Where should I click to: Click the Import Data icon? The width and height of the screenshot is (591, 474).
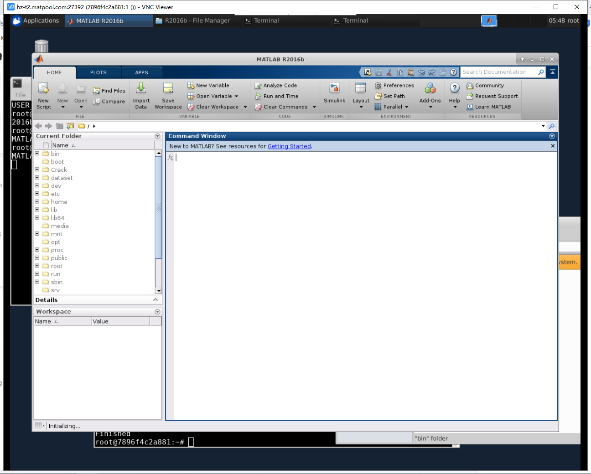point(141,88)
